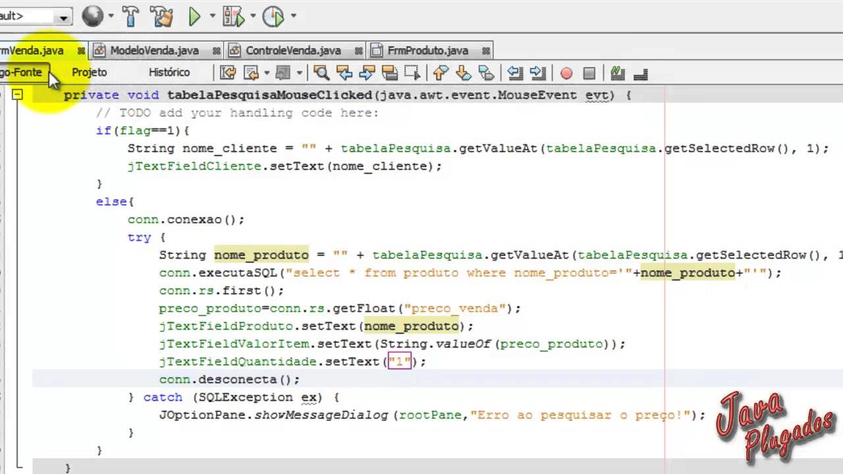The image size is (843, 474).
Task: Close the FrmVenda.java tab
Action: click(x=81, y=51)
